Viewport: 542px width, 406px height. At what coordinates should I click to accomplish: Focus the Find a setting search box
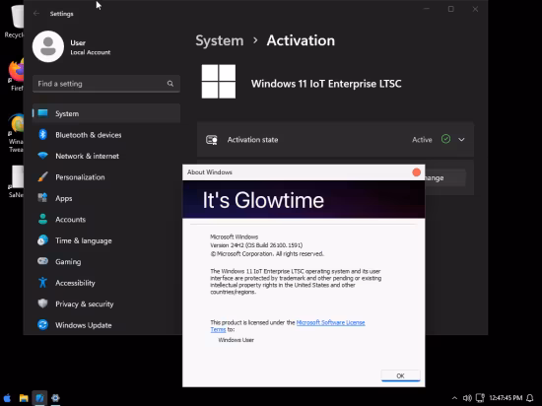point(106,84)
